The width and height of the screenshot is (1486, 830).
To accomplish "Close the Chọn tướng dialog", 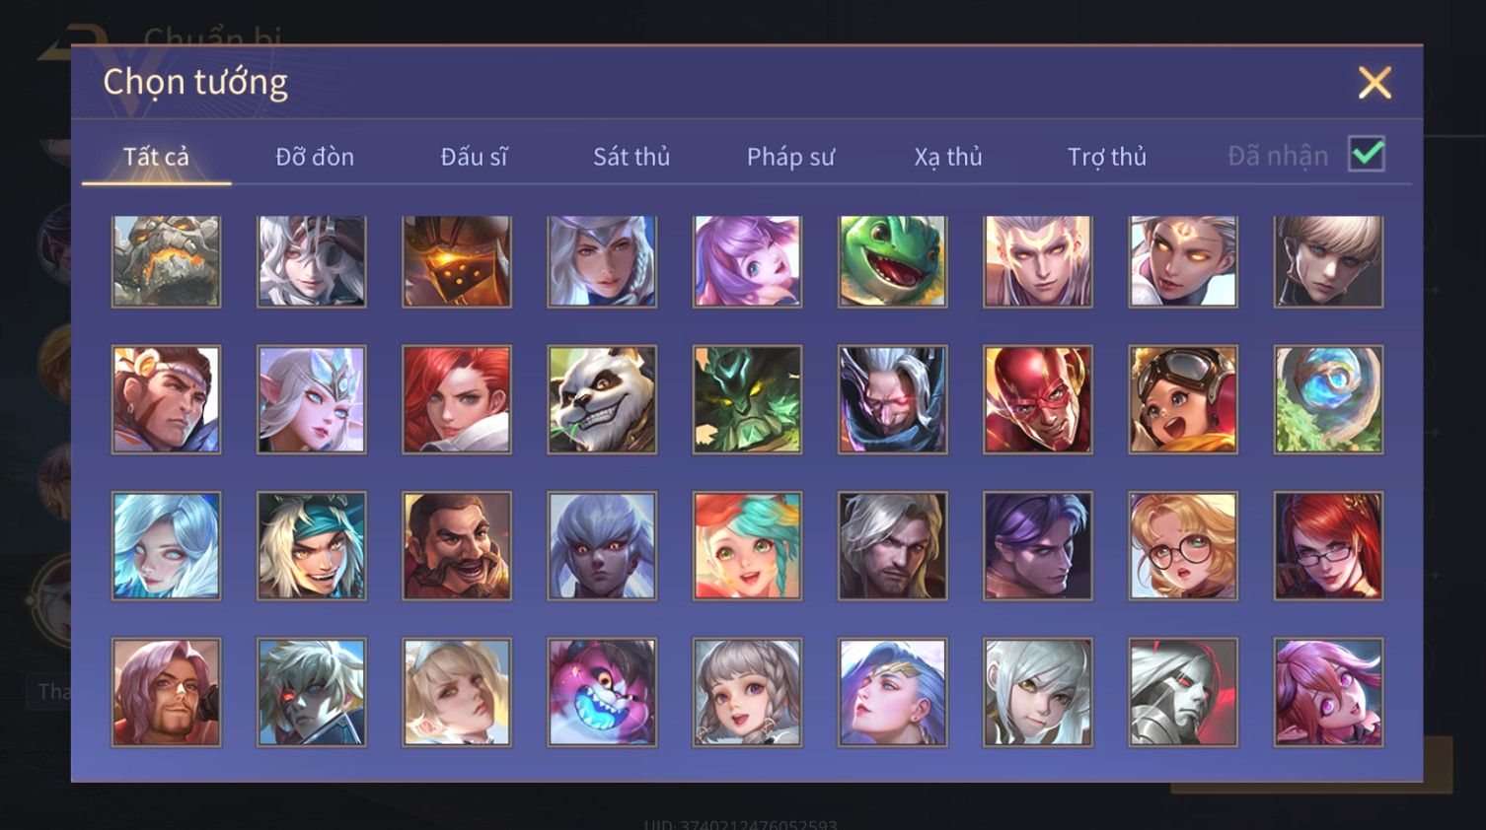I will (x=1375, y=83).
